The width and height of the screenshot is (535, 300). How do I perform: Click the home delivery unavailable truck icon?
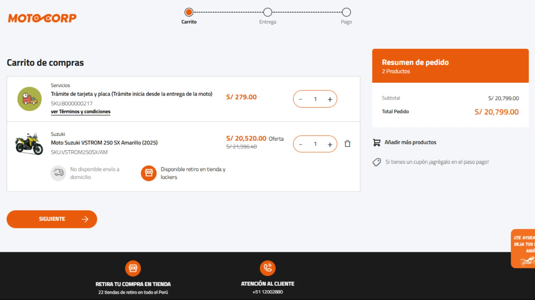pos(58,173)
